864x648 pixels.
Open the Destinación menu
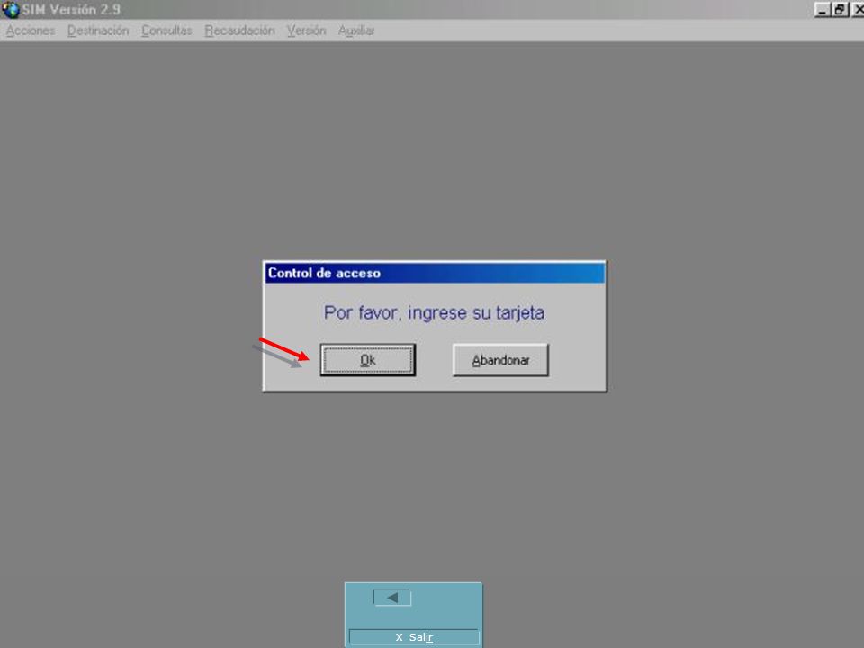(x=98, y=31)
